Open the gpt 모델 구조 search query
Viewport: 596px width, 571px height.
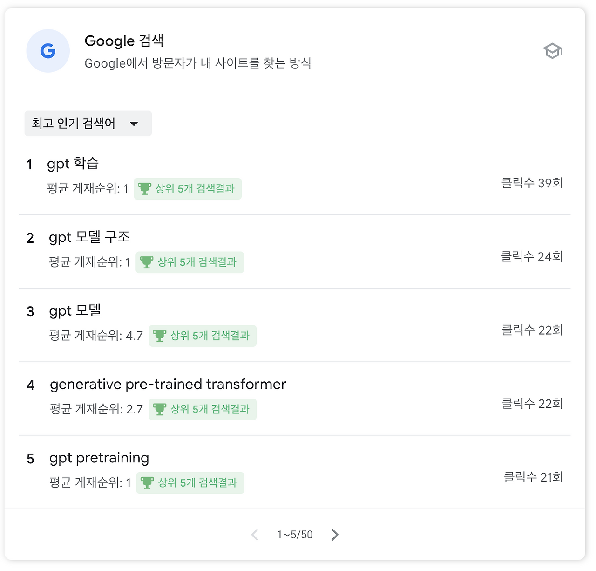click(x=89, y=237)
